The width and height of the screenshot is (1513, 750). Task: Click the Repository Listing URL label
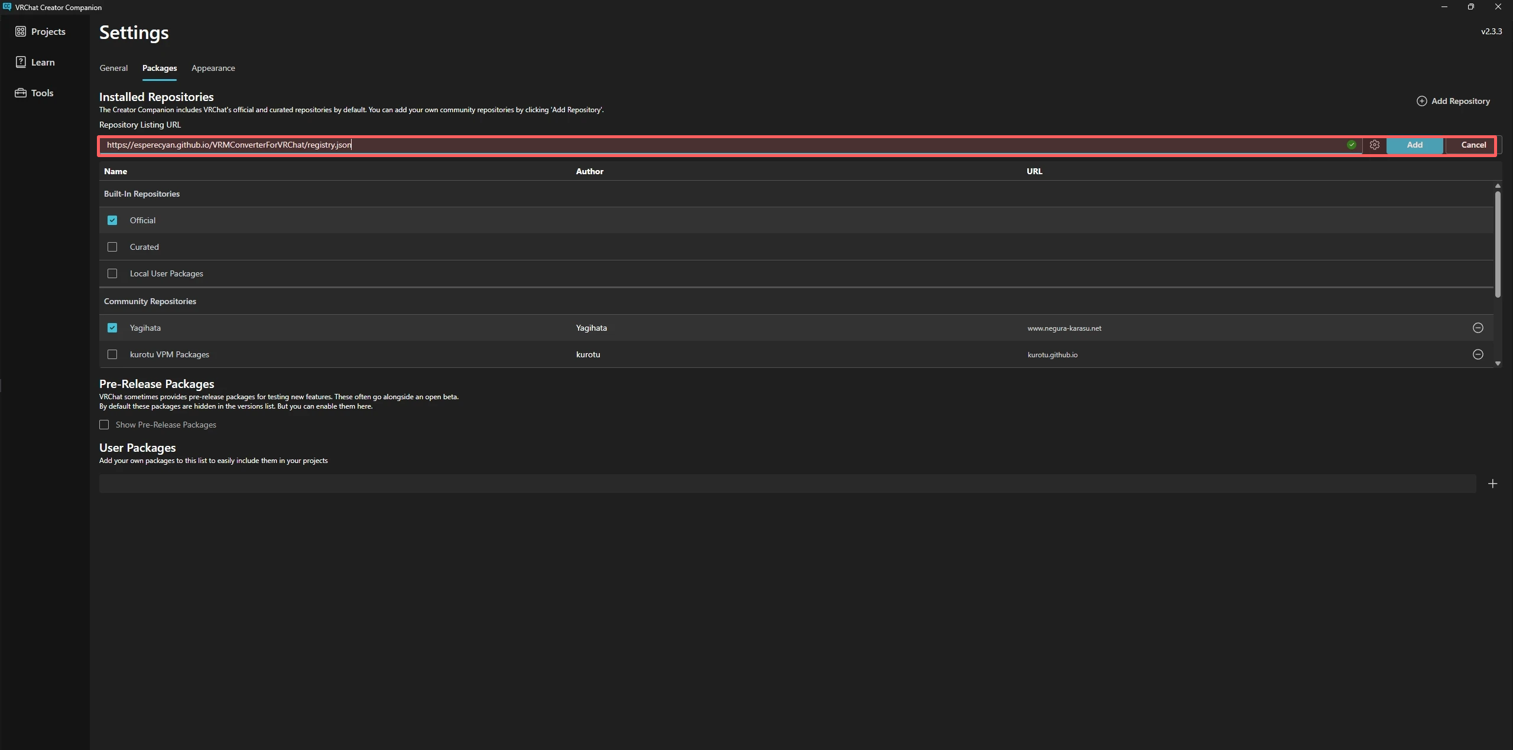(140, 125)
